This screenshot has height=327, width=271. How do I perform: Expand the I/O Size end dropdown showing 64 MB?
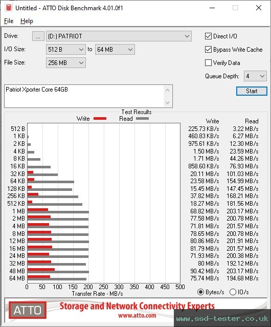(115, 50)
